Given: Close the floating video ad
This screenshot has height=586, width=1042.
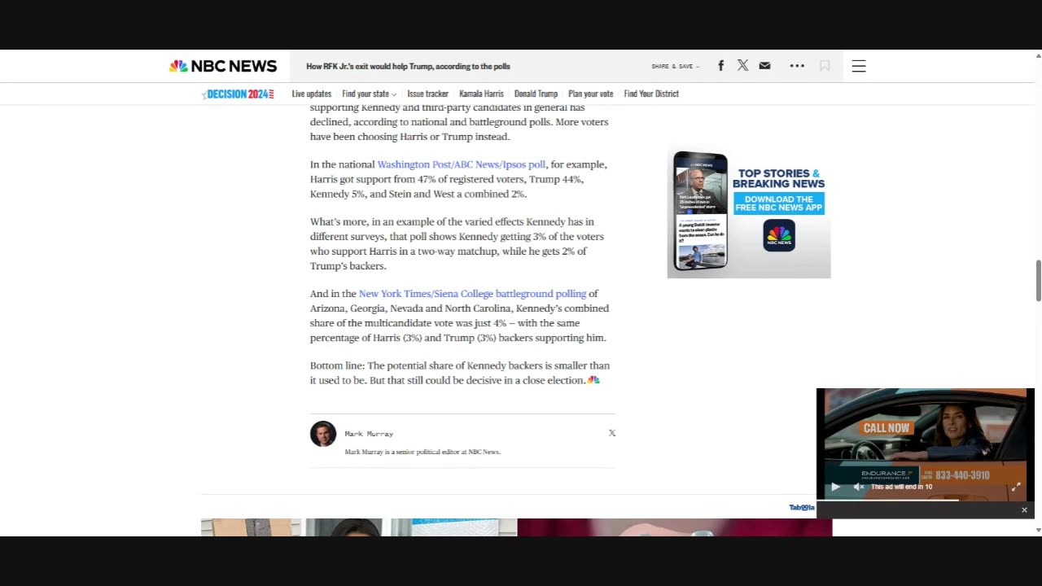Looking at the screenshot, I should (x=1024, y=510).
